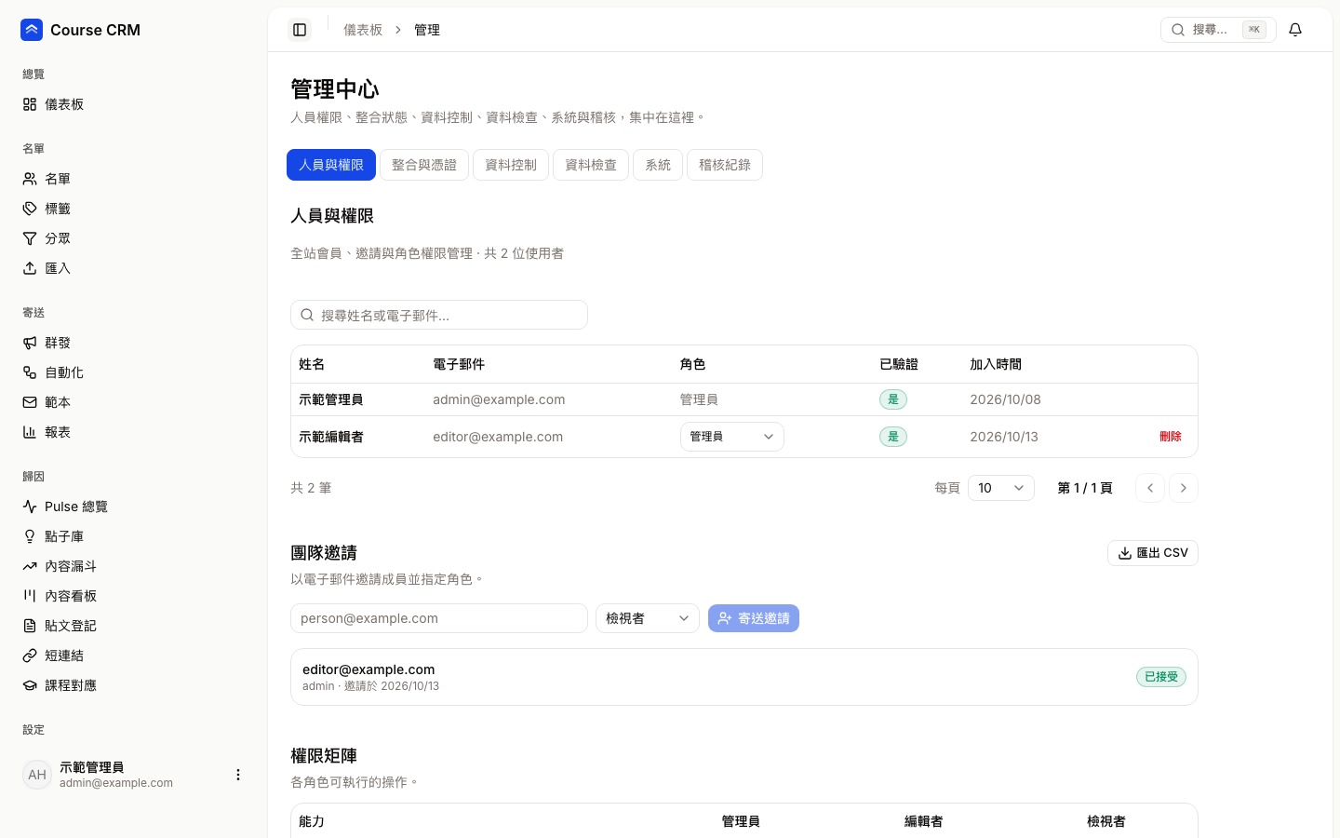Switch to 資料控制 tab
The width and height of the screenshot is (1340, 838).
coord(511,165)
